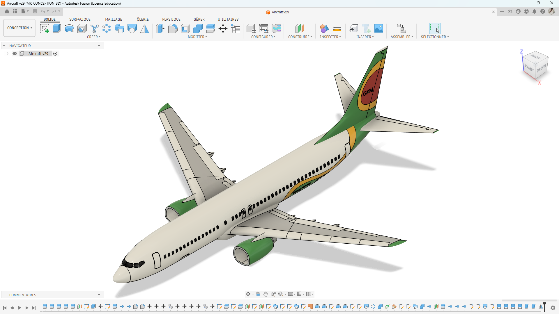The height and width of the screenshot is (314, 559).
Task: Expand the COMMENTAIRES panel with plus
Action: click(x=99, y=295)
